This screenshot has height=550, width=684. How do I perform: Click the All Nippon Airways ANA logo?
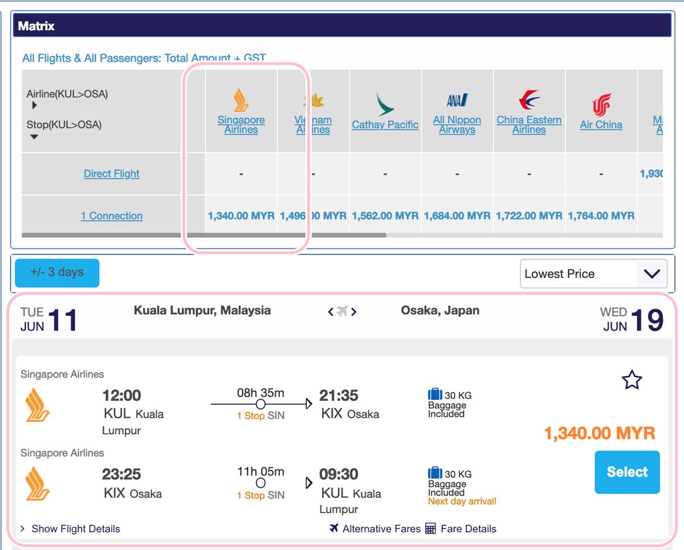coord(457,101)
